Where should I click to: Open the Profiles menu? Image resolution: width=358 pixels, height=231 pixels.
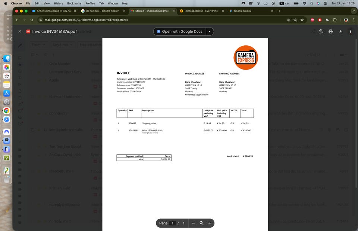pyautogui.click(x=90, y=3)
